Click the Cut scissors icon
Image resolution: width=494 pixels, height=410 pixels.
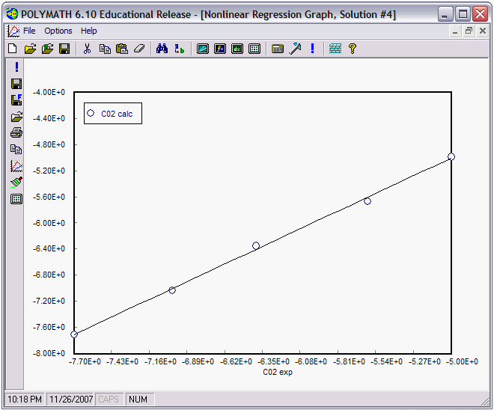pyautogui.click(x=87, y=49)
